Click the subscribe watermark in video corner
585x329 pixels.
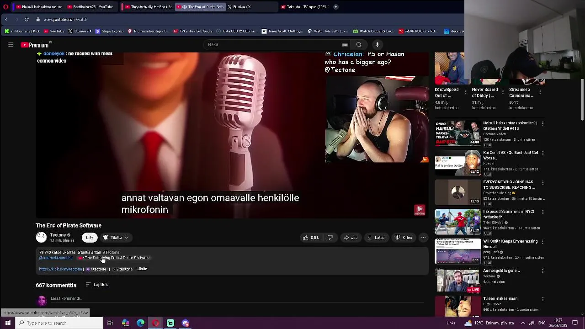420,210
